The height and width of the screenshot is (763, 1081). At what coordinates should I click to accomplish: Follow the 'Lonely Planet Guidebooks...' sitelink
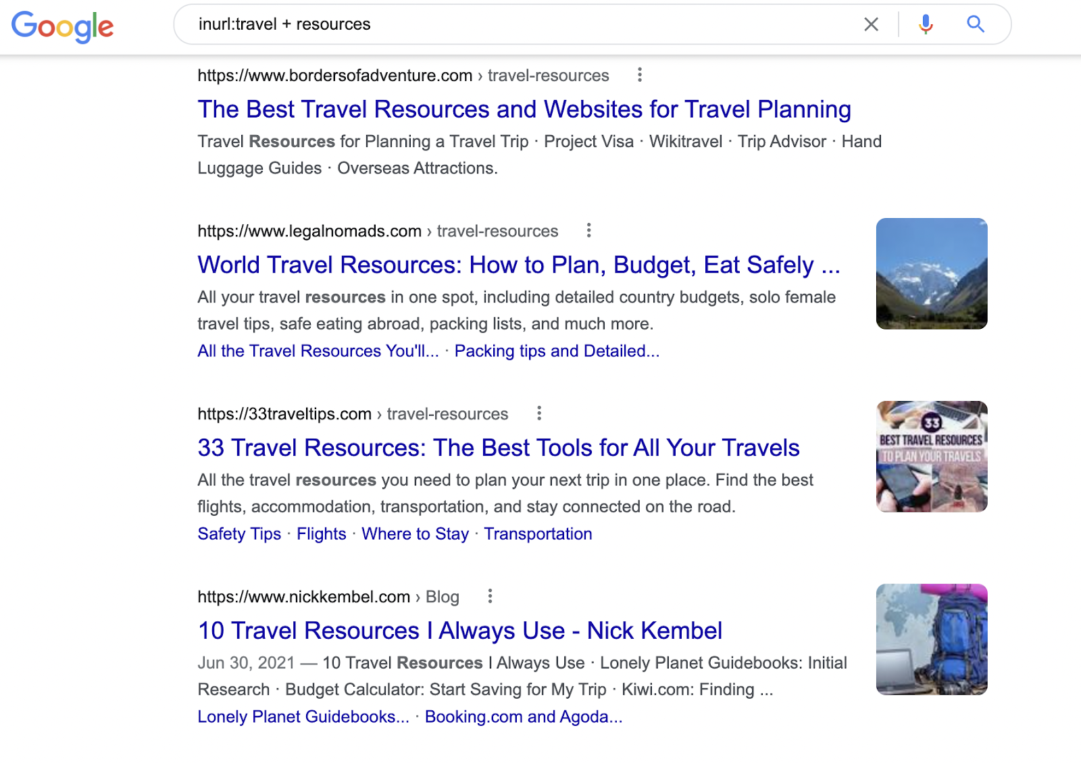pyautogui.click(x=303, y=716)
